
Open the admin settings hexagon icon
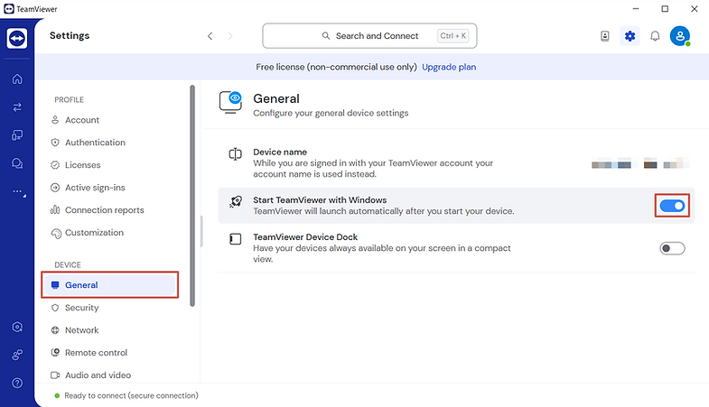coord(17,327)
